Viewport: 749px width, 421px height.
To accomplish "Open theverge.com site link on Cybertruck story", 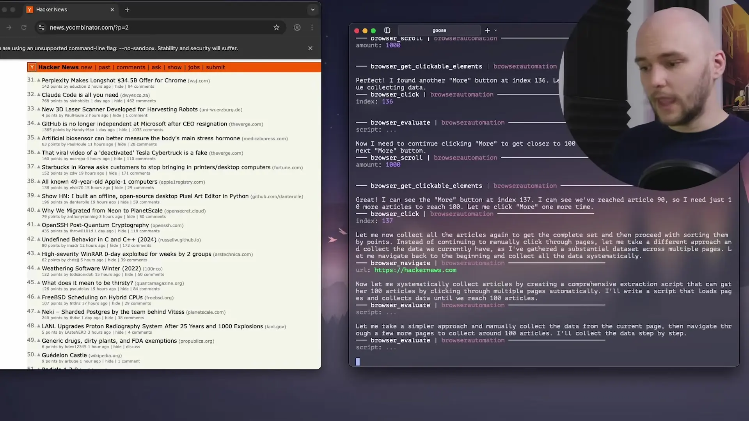I will click(x=226, y=153).
